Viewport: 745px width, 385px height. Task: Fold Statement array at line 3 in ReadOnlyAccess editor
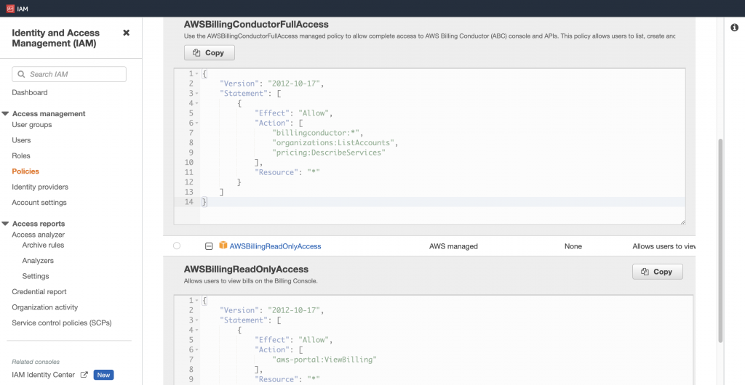196,320
